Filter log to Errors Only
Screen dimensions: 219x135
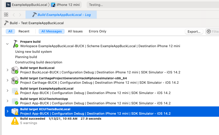[x=98, y=31]
